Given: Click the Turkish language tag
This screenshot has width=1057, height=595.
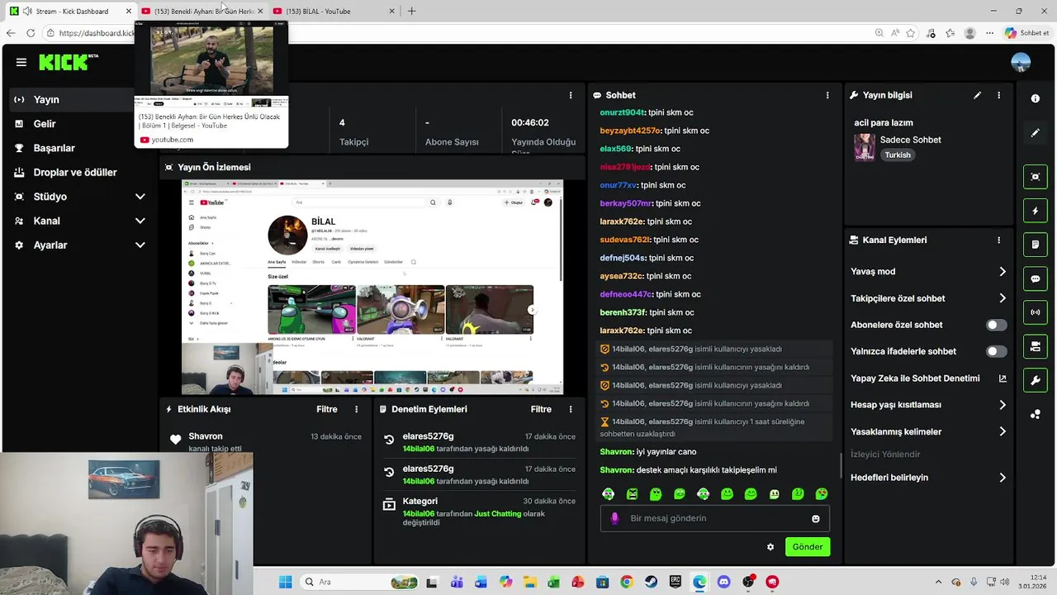Looking at the screenshot, I should click(898, 155).
